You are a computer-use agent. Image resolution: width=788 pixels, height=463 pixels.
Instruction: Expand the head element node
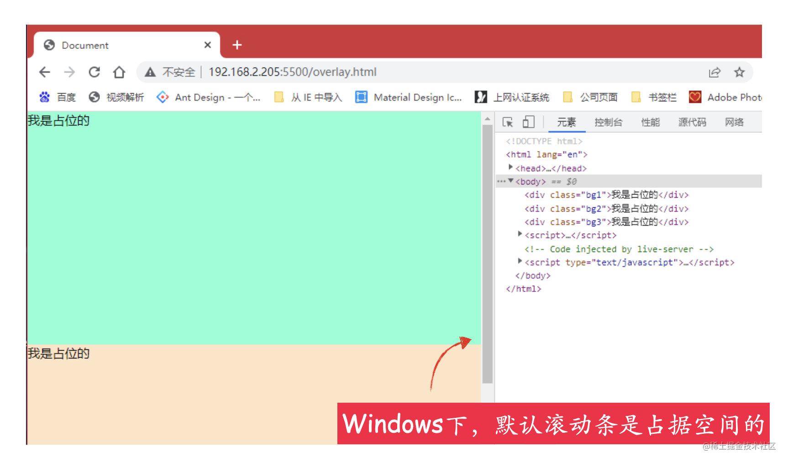pos(510,168)
